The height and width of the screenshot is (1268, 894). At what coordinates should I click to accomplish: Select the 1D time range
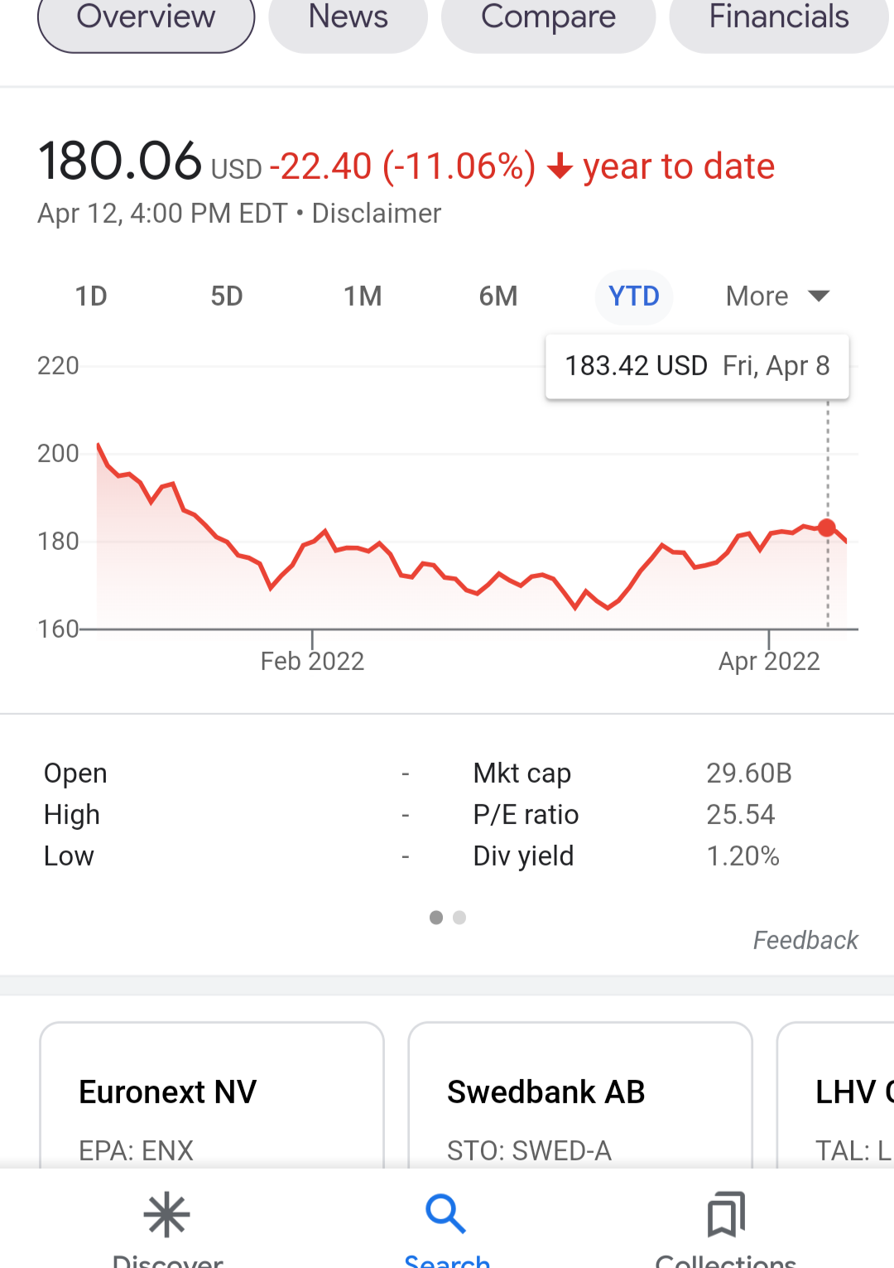click(x=91, y=296)
